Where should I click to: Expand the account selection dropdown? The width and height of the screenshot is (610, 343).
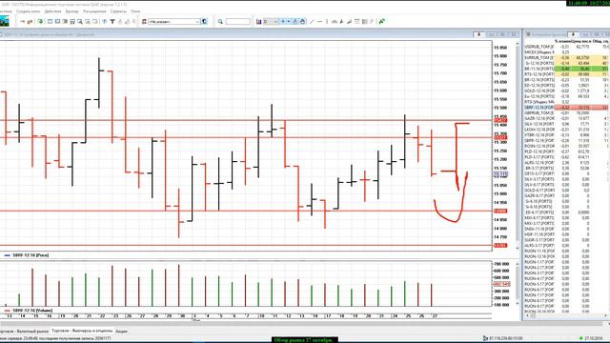(197, 21)
